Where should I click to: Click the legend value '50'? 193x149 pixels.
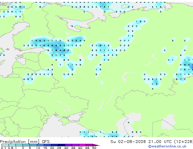tap(94, 148)
